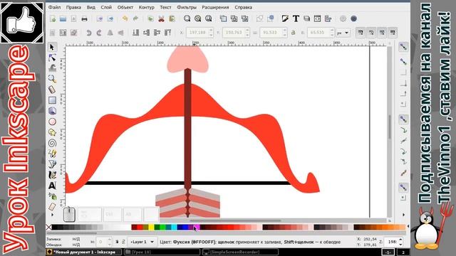Open the Фильтры menu
The width and height of the screenshot is (456, 256).
pos(187,7)
